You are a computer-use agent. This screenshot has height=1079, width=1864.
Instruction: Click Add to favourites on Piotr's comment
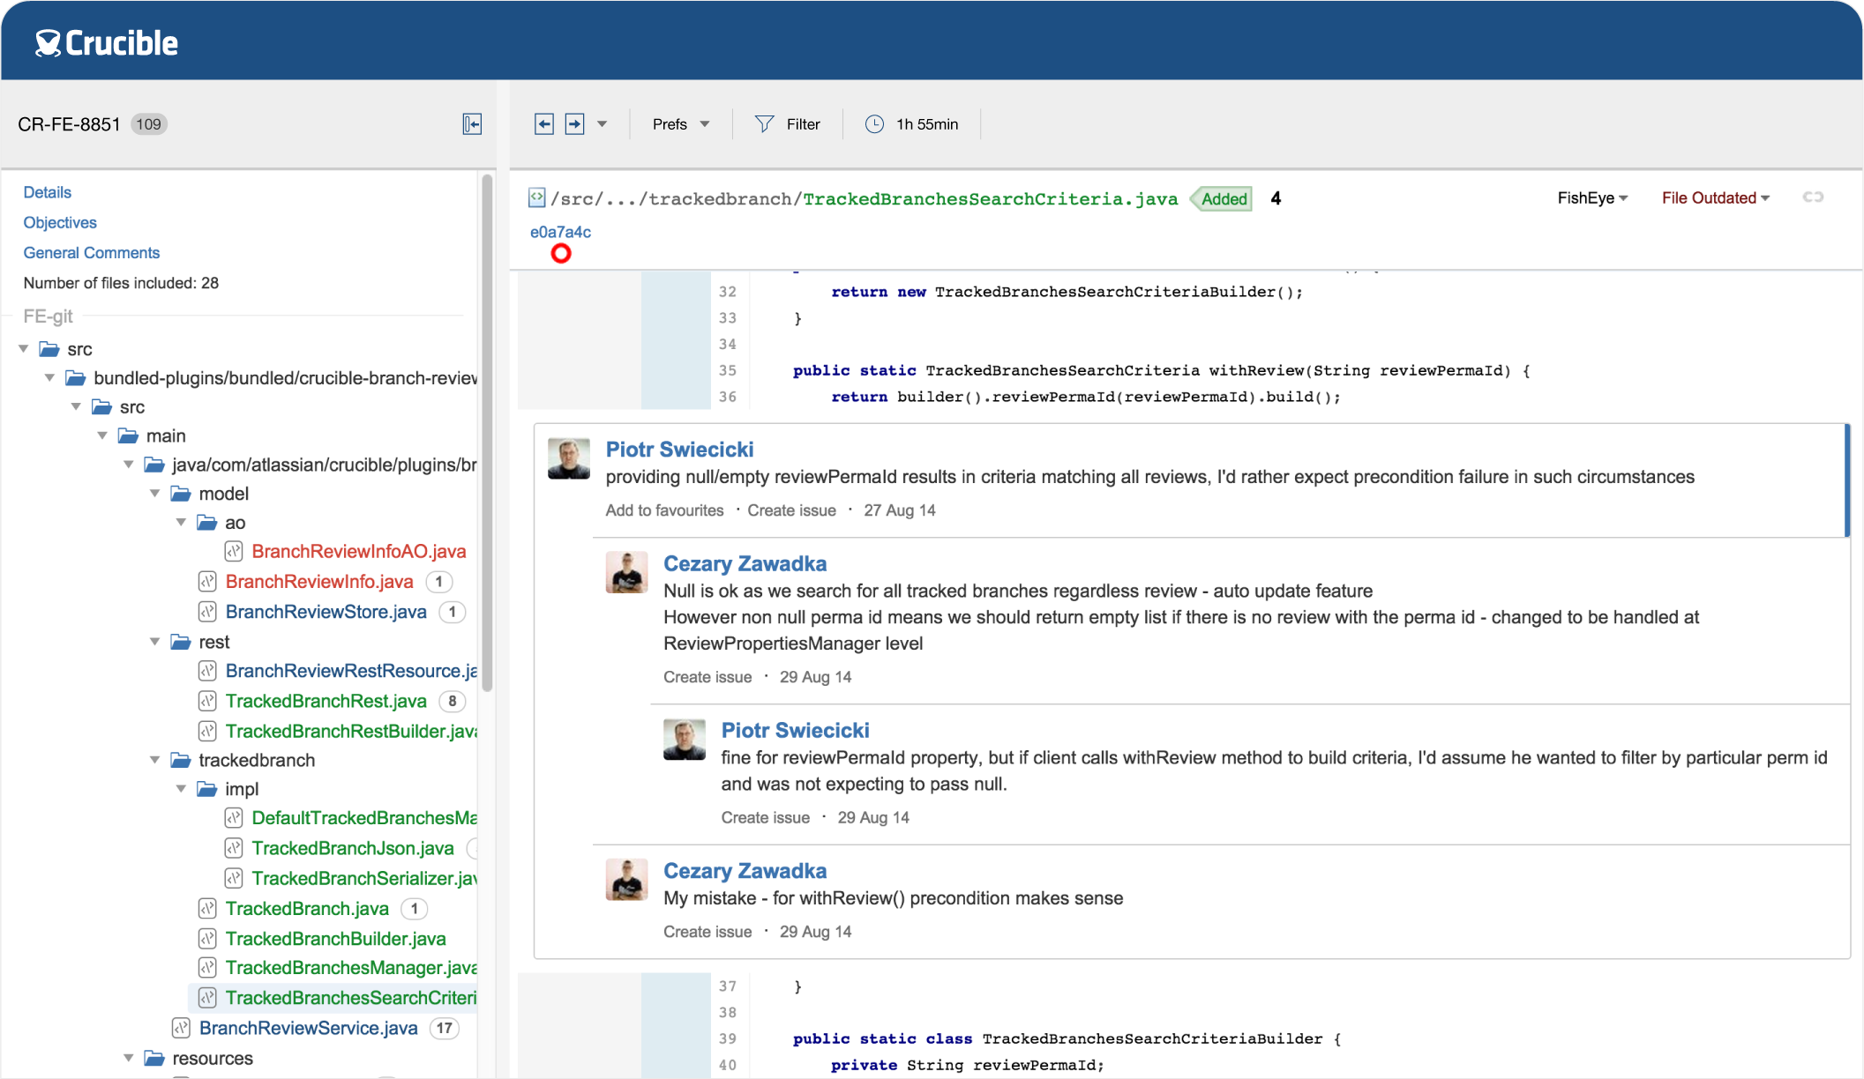pos(663,509)
